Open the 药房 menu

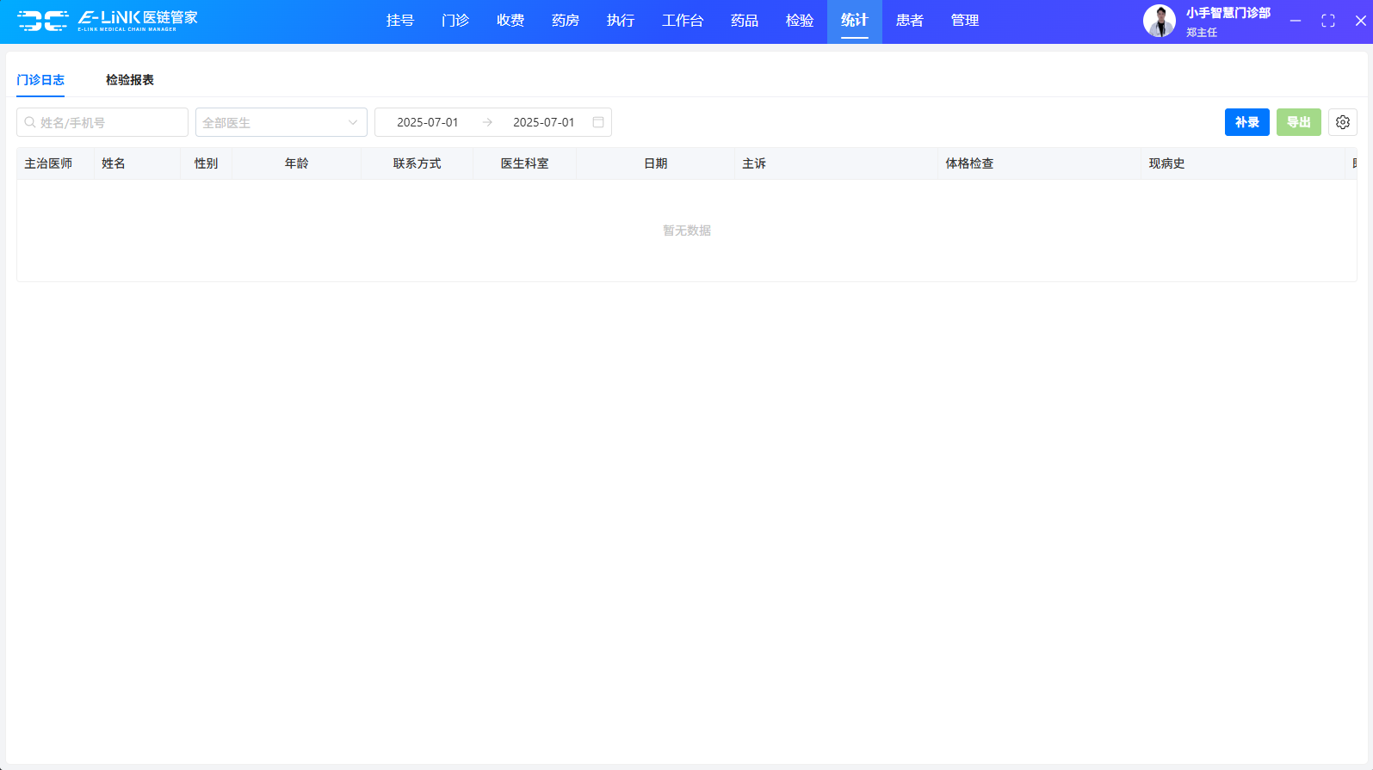pos(566,21)
